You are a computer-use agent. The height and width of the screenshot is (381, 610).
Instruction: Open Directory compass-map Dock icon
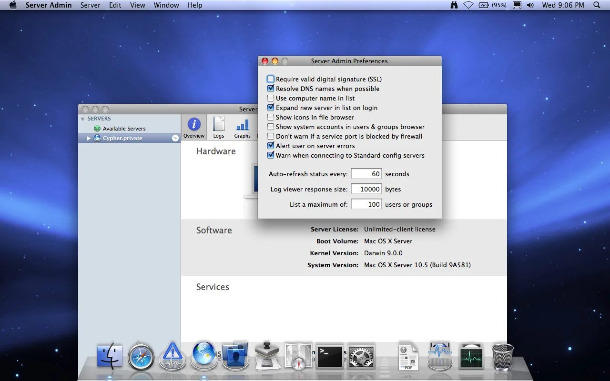(x=298, y=356)
